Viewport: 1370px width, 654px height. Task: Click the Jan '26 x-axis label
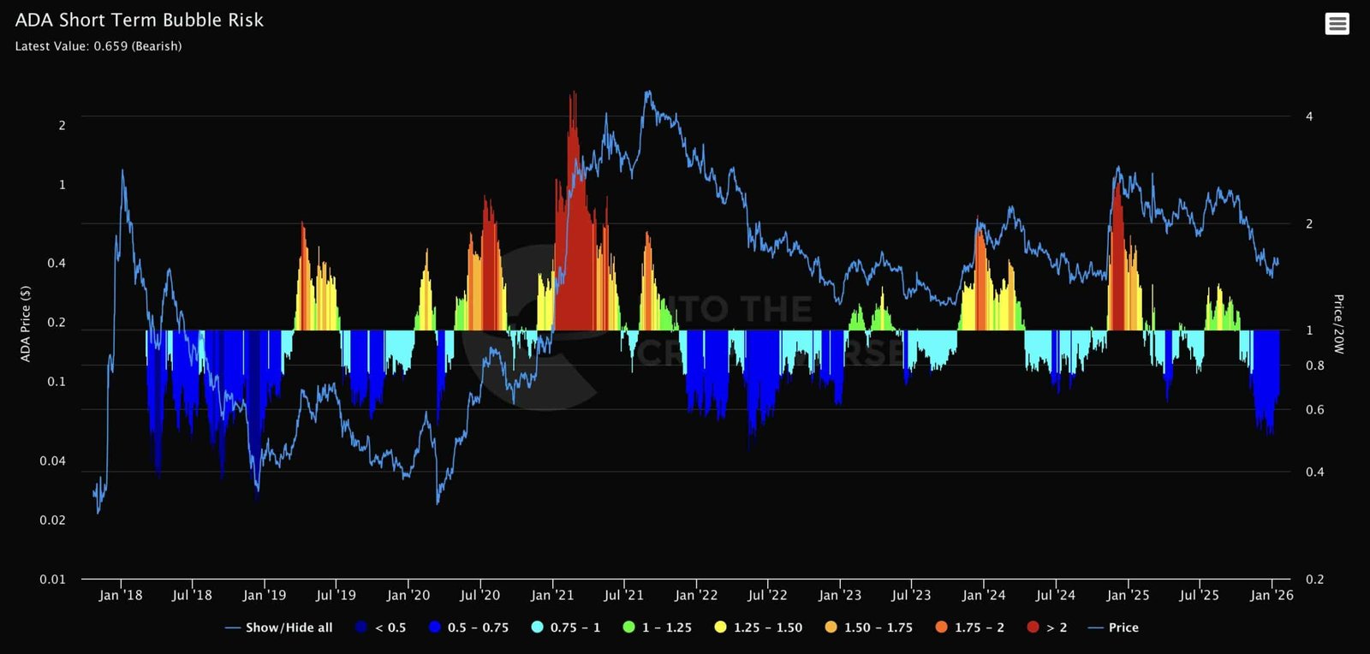point(1272,595)
